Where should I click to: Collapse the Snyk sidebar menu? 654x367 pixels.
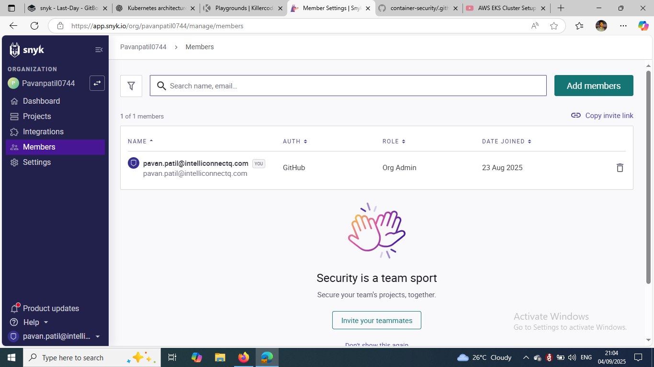point(99,50)
